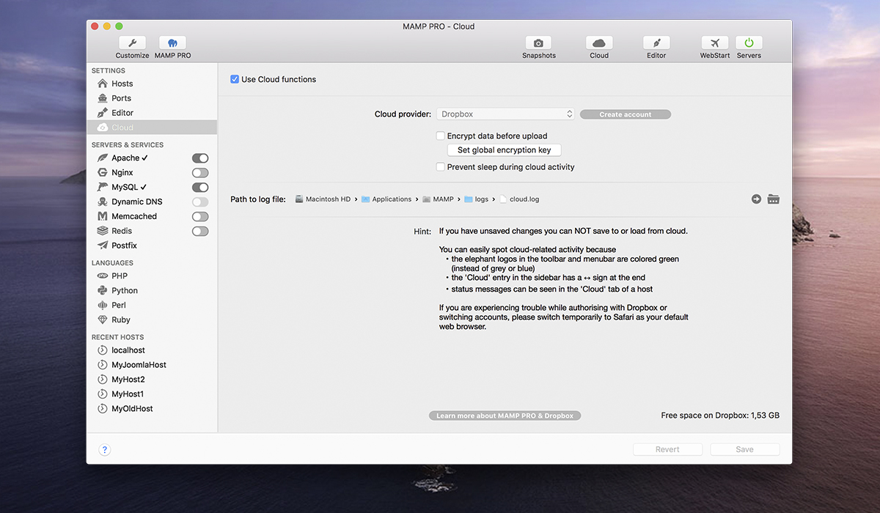880x513 pixels.
Task: Click the Servers power icon
Action: [749, 43]
